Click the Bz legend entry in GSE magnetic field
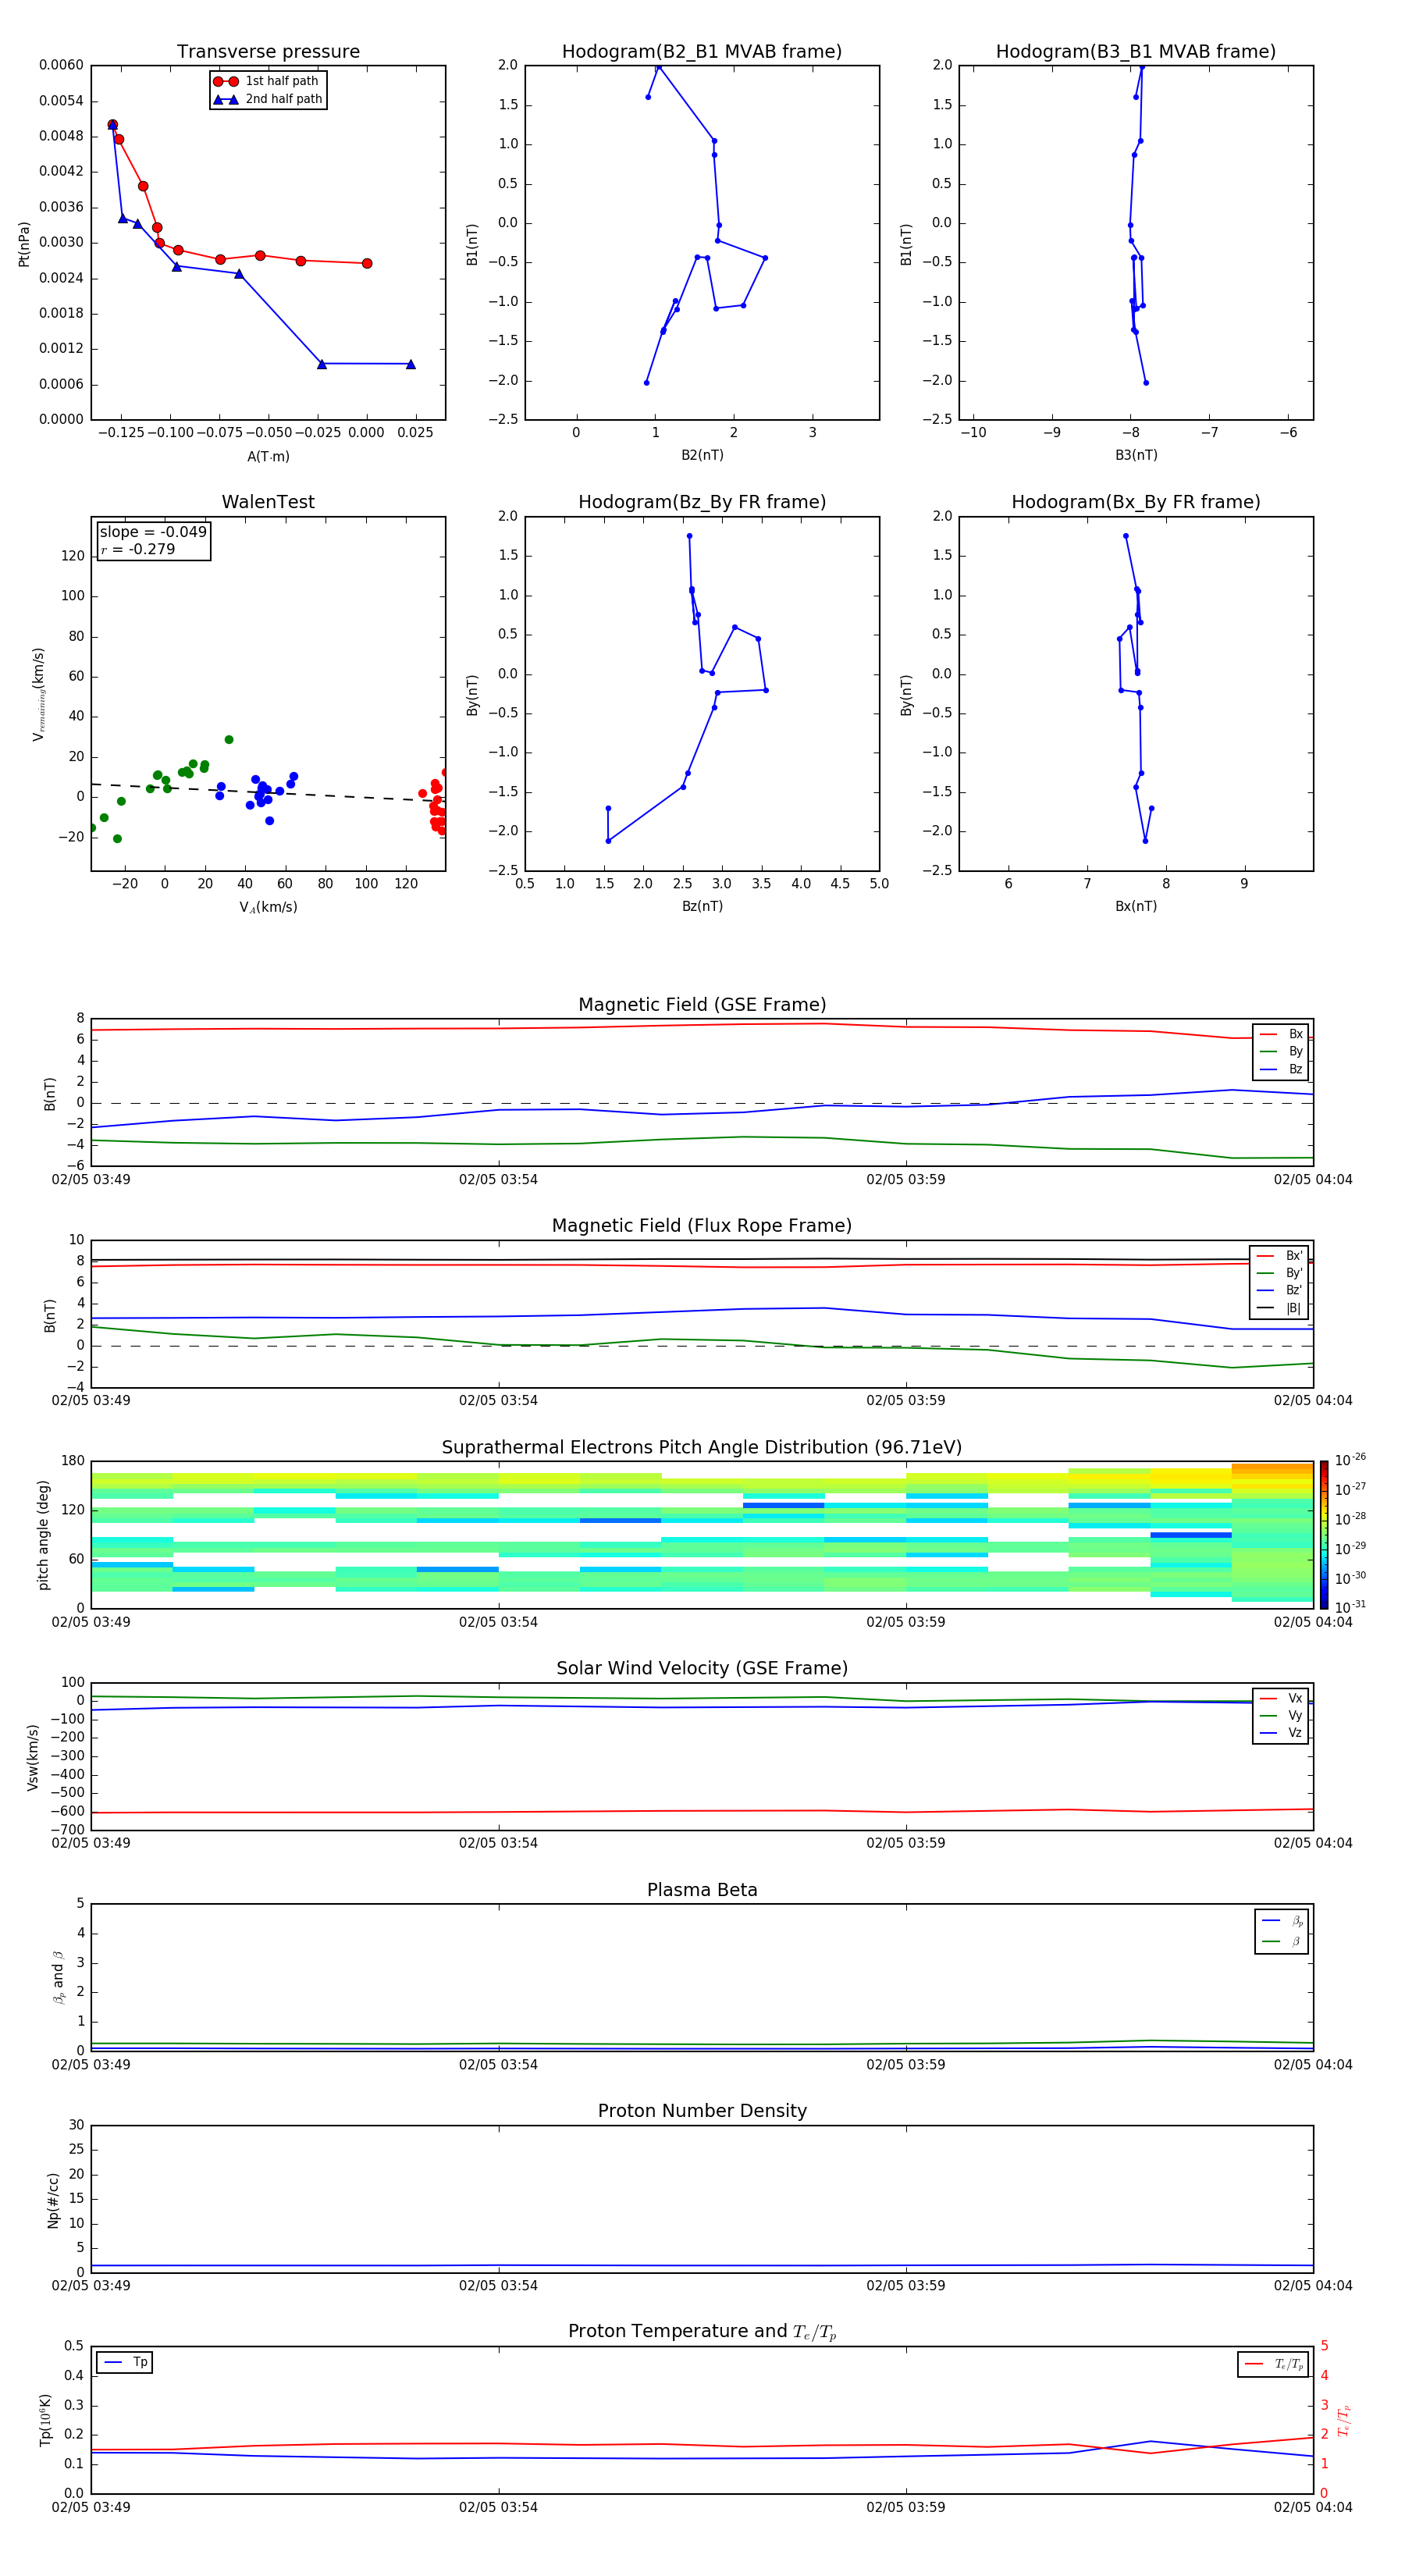 (1281, 1070)
